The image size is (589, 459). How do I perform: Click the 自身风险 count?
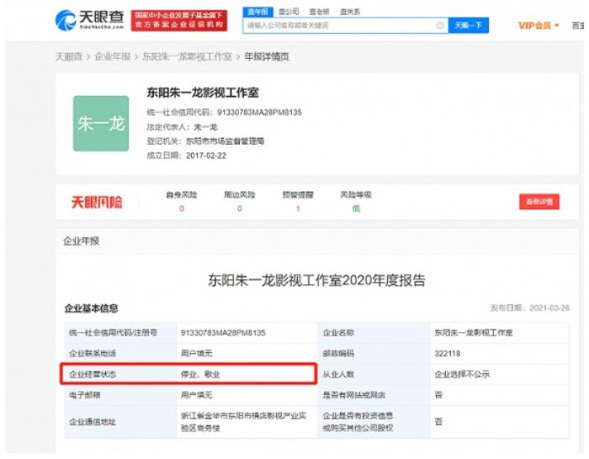181,208
